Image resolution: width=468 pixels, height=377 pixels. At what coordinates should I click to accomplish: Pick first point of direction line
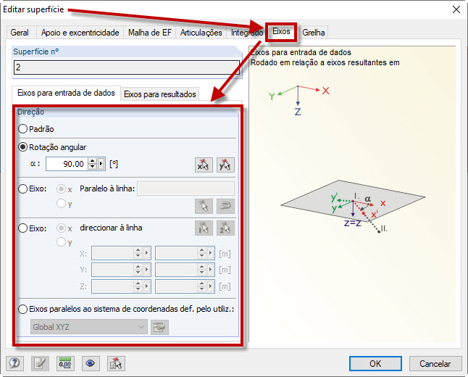click(204, 228)
